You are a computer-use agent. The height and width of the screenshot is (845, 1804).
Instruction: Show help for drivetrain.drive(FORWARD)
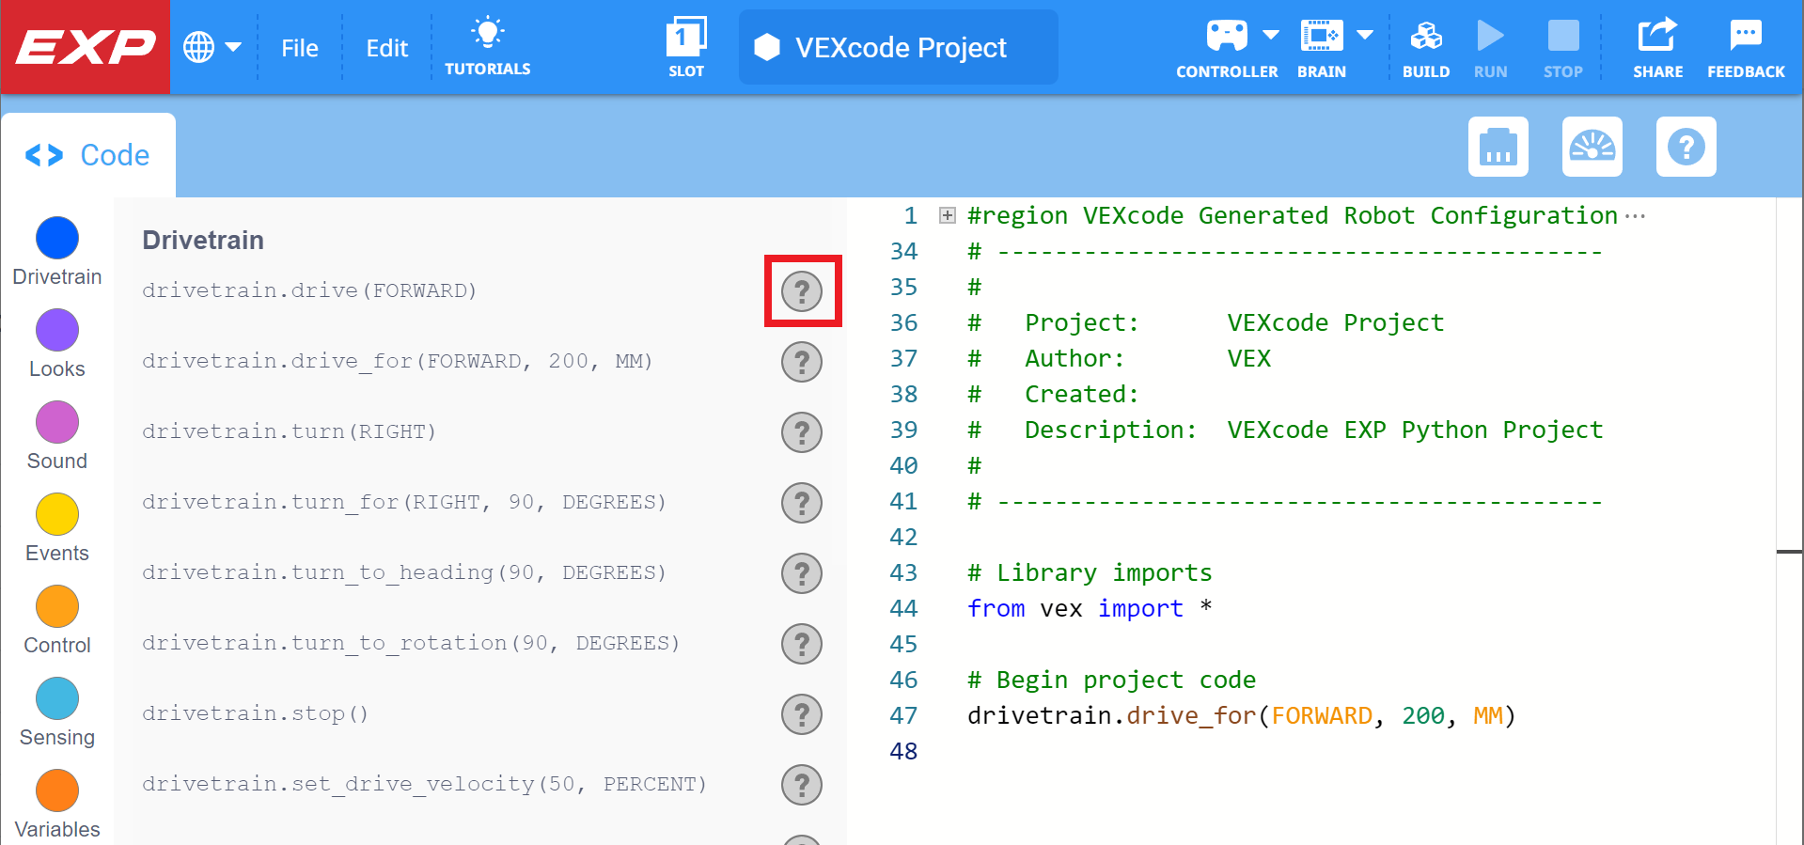tap(802, 291)
